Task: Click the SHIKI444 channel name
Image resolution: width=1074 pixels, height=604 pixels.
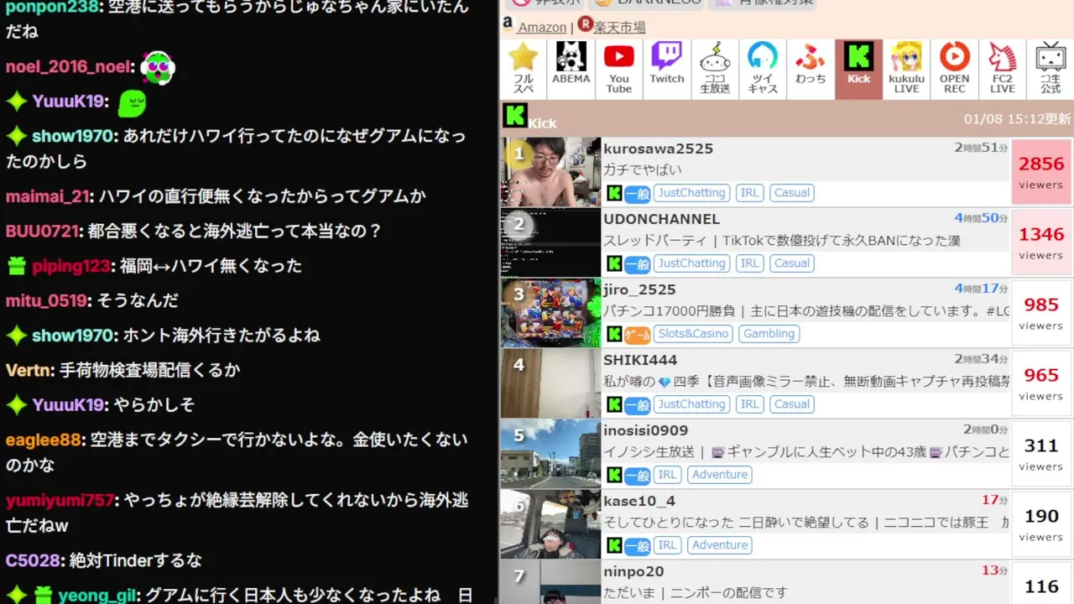Action: [640, 360]
